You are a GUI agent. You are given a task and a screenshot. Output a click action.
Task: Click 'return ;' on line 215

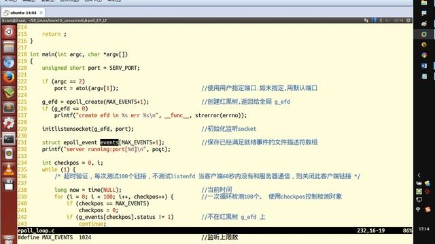pyautogui.click(x=54, y=34)
